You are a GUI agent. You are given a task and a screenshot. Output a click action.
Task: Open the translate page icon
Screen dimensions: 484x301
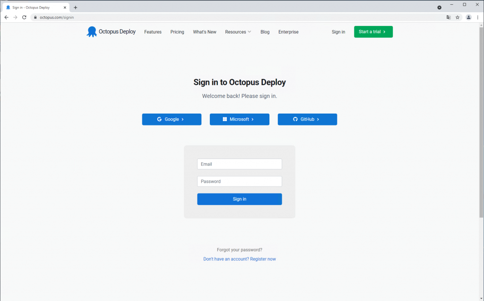[x=449, y=18]
